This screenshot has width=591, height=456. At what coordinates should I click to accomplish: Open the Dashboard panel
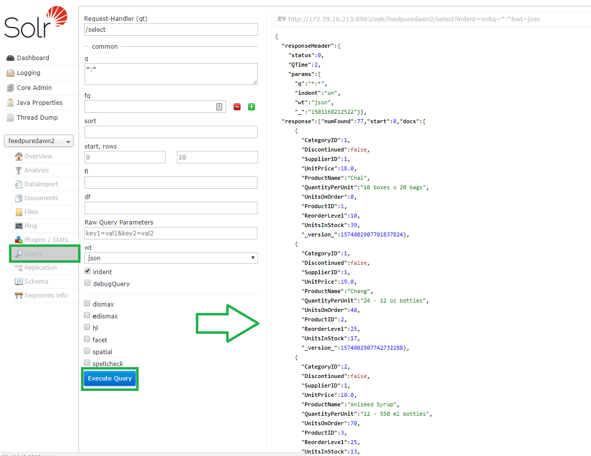click(x=31, y=57)
